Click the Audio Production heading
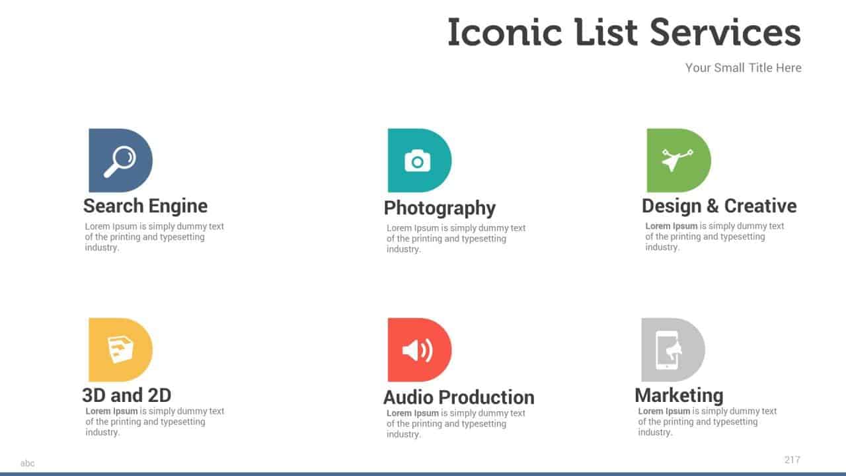This screenshot has width=846, height=476. tap(459, 397)
